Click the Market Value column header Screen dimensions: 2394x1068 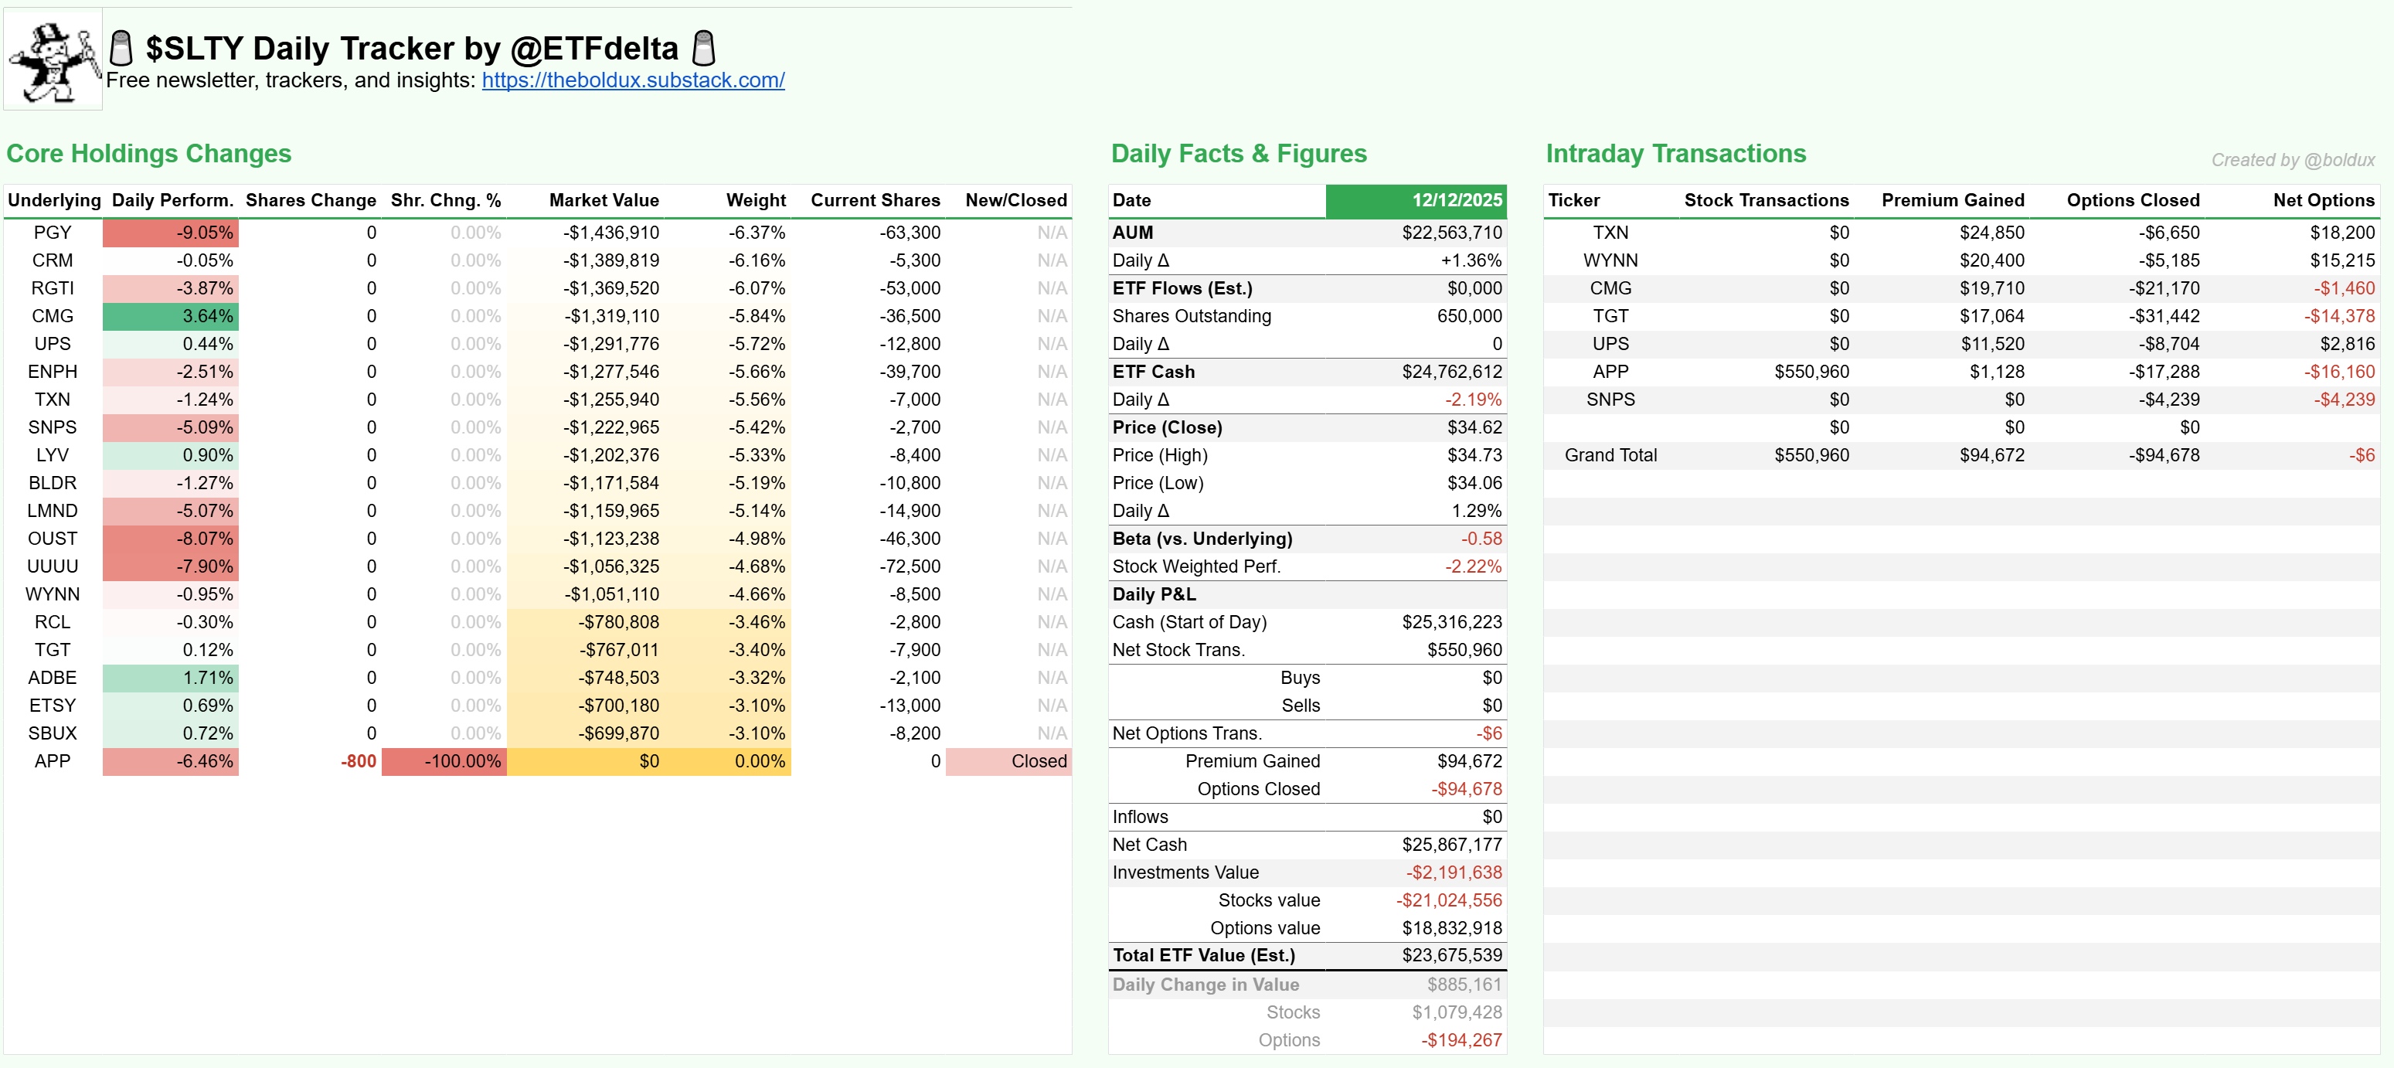click(604, 201)
